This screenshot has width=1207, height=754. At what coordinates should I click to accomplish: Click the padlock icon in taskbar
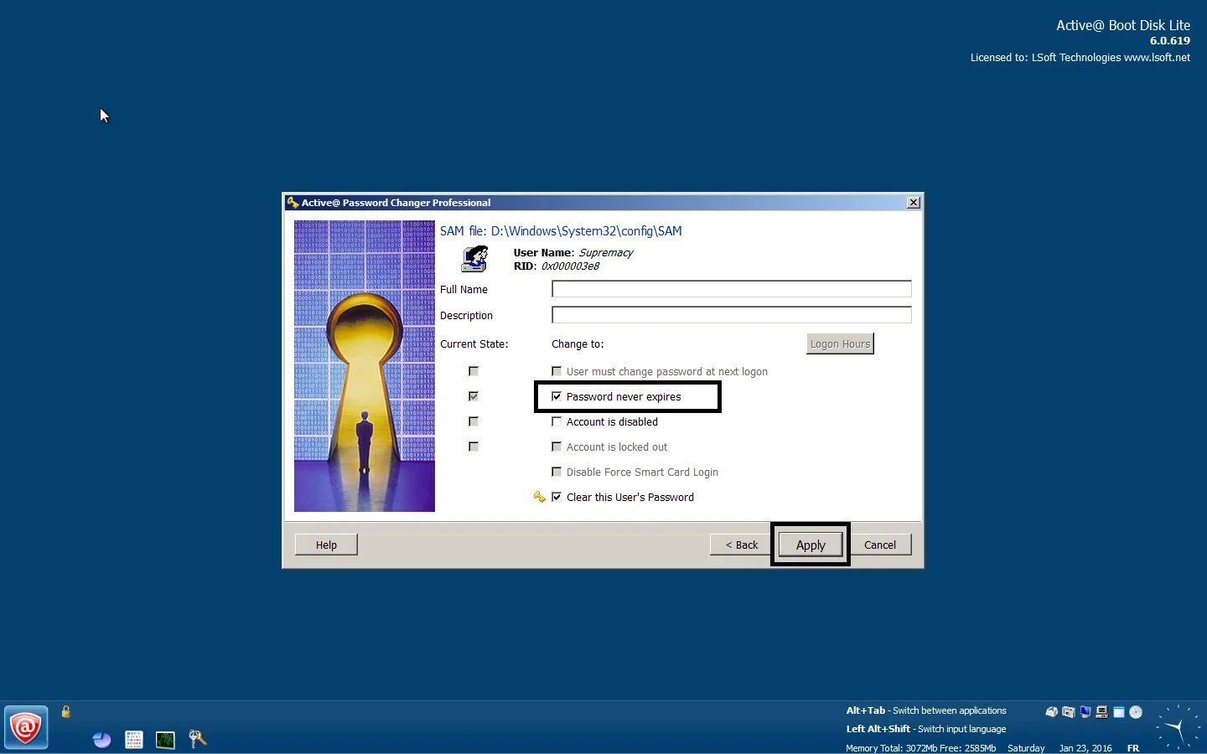click(66, 712)
